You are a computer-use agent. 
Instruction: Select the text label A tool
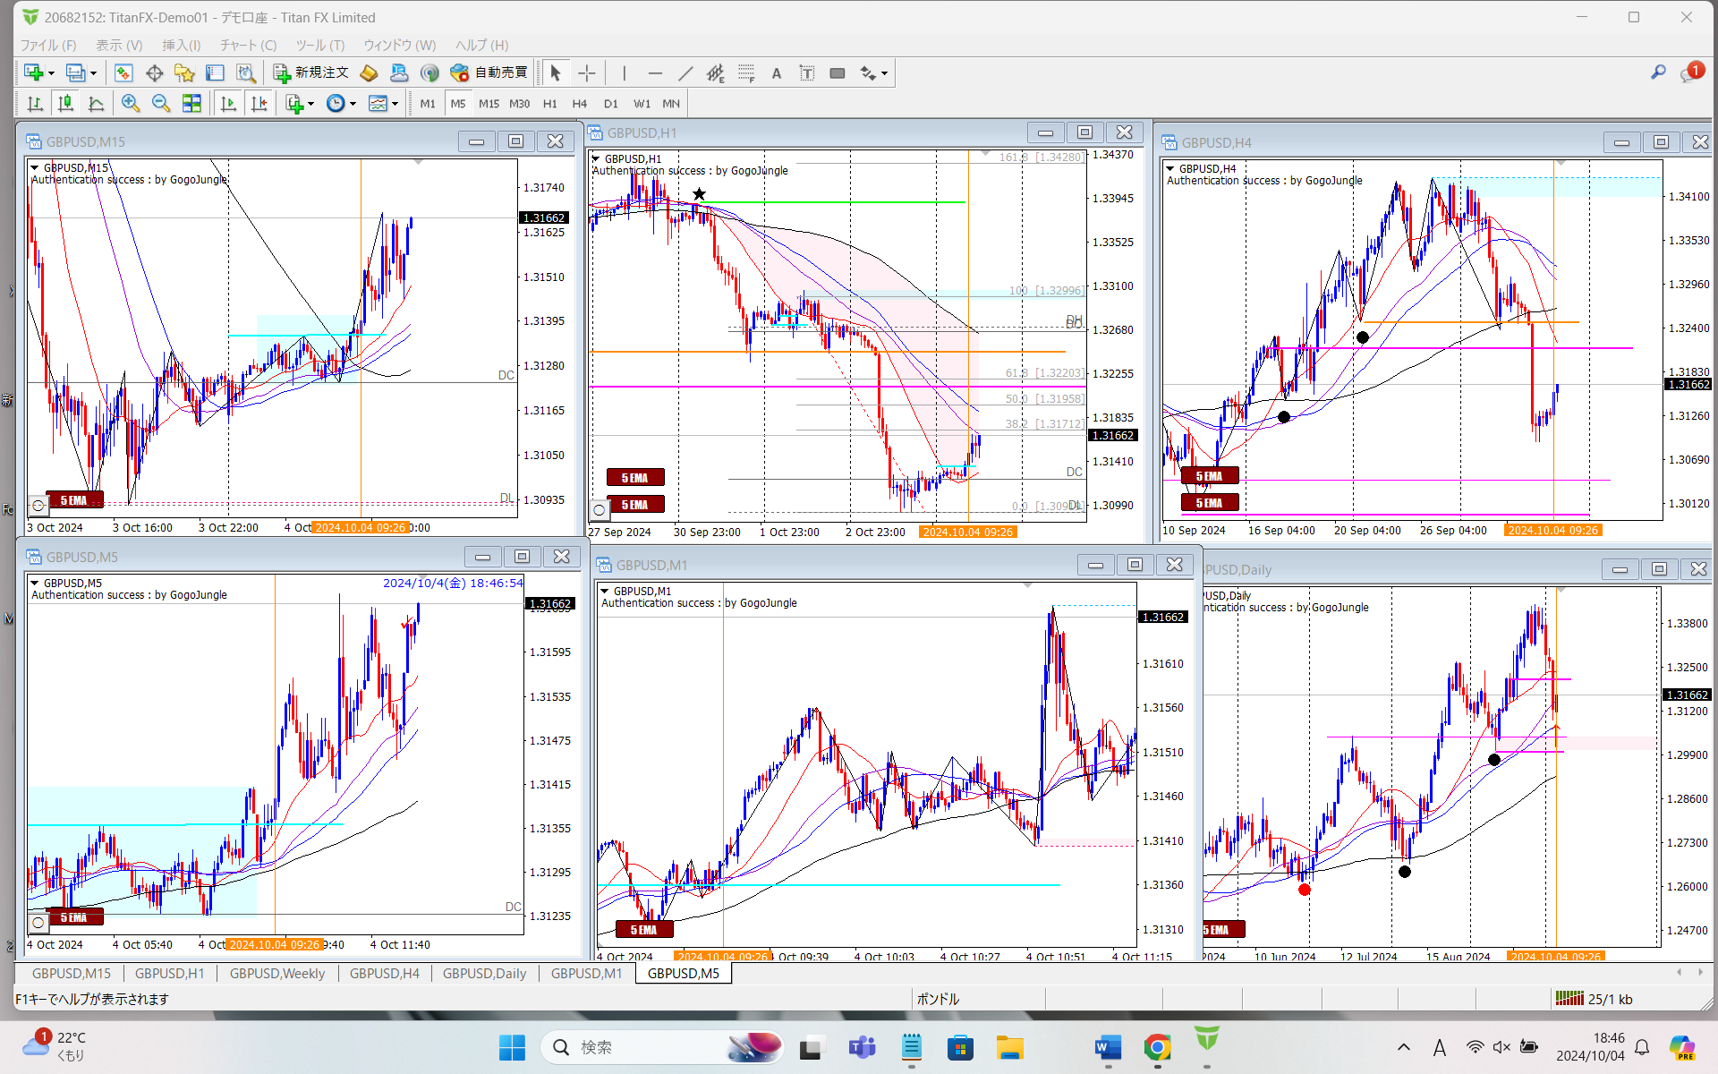[777, 73]
